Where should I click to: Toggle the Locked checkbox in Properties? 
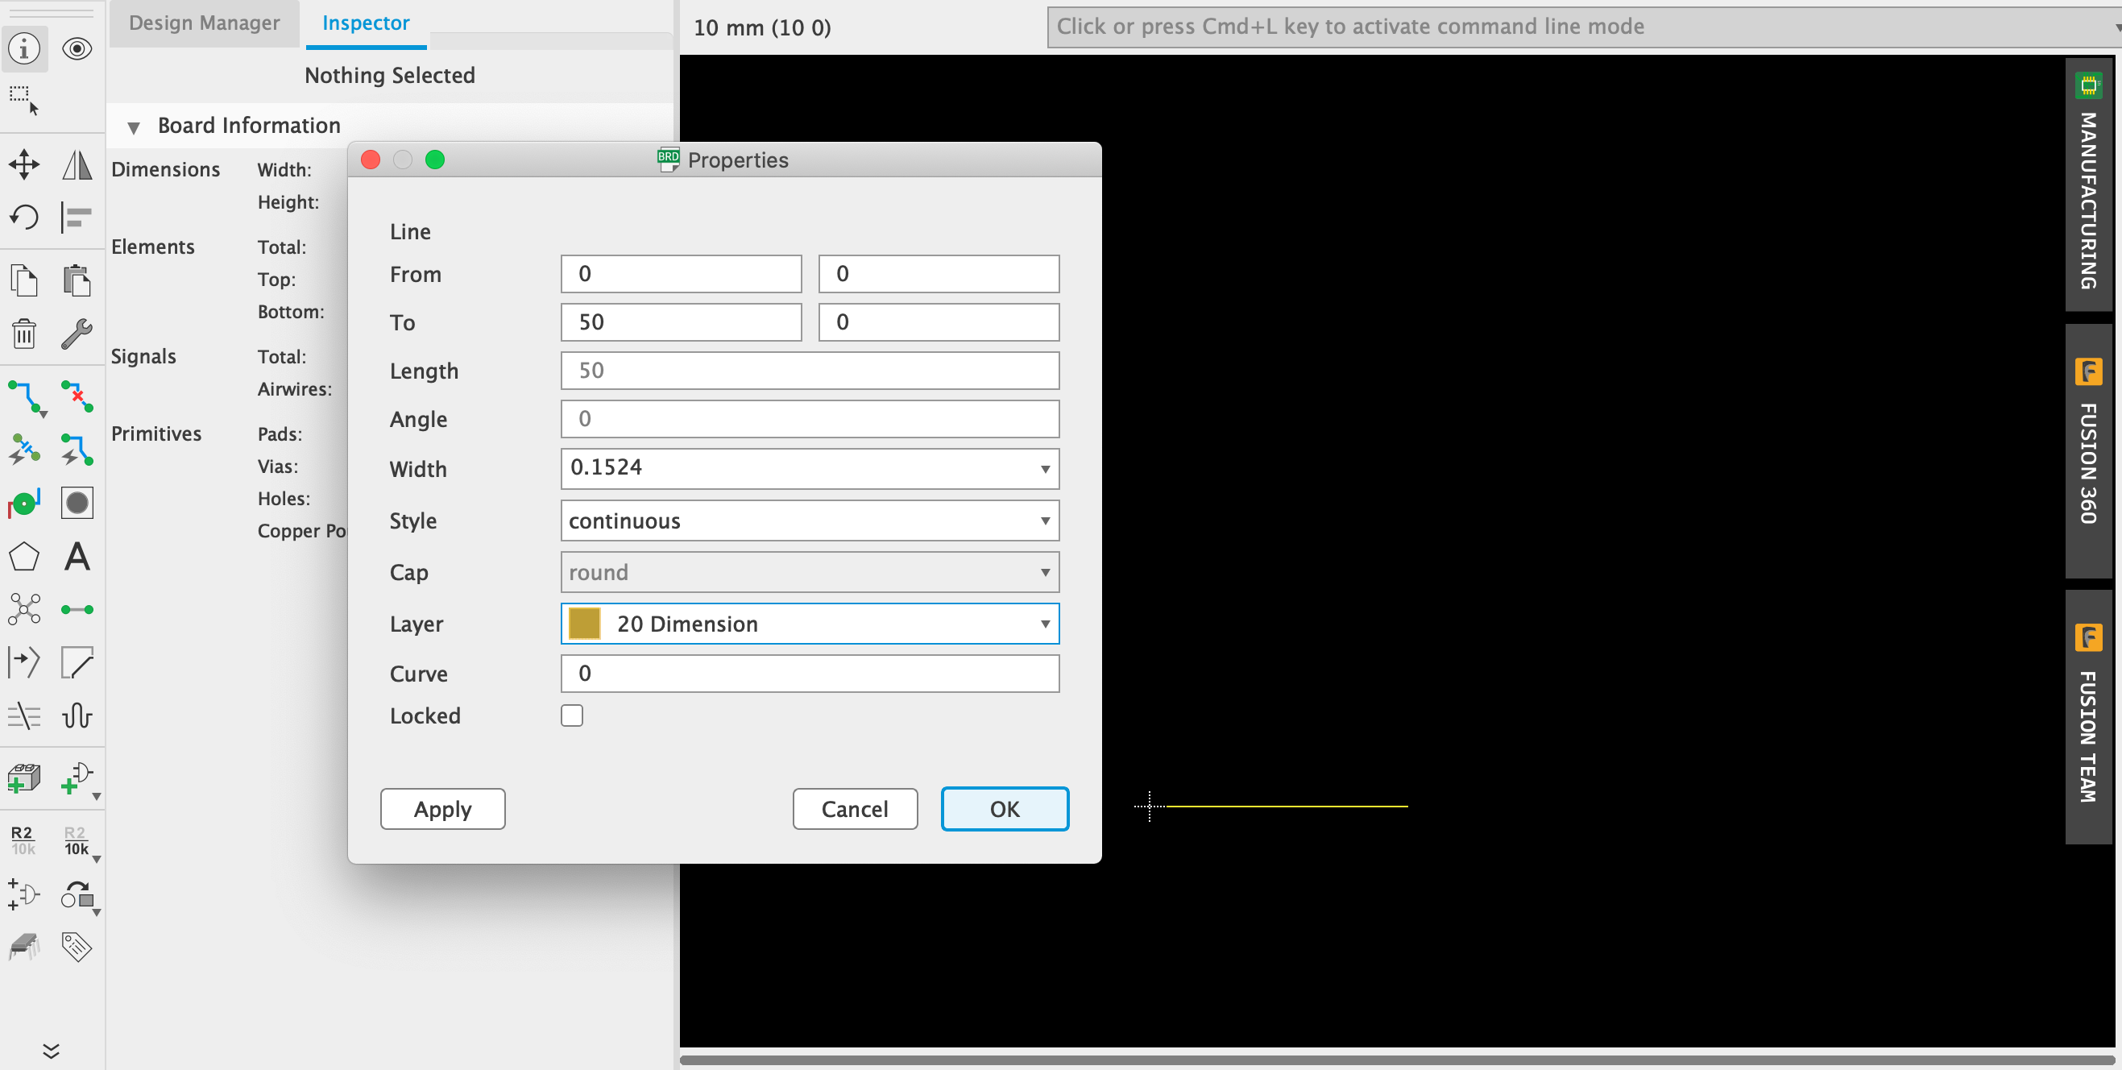pos(572,715)
